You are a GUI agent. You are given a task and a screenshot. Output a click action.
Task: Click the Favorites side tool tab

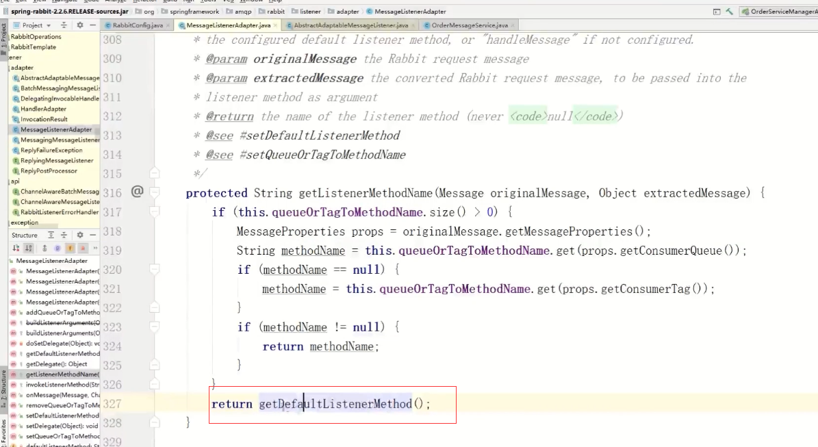coord(3,433)
